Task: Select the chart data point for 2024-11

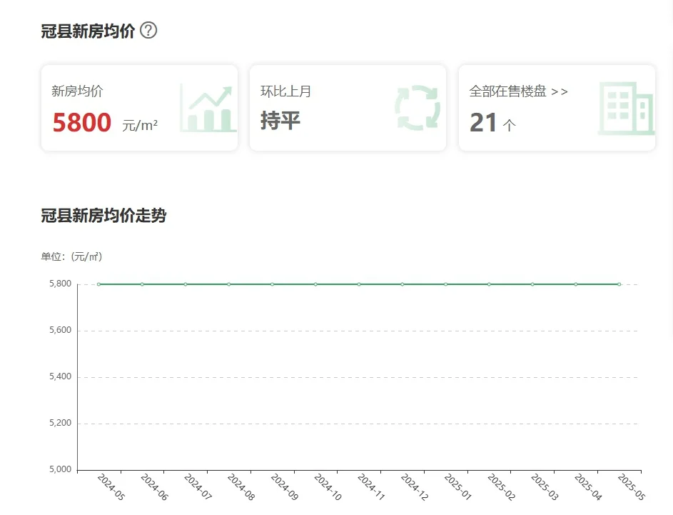Action: tap(359, 284)
